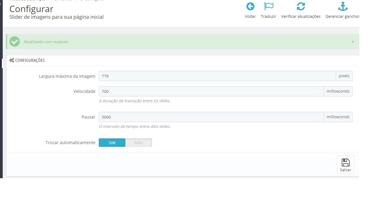Click the 'Slider de imagens' subtitle text
The image size is (378, 199).
[x=57, y=17]
